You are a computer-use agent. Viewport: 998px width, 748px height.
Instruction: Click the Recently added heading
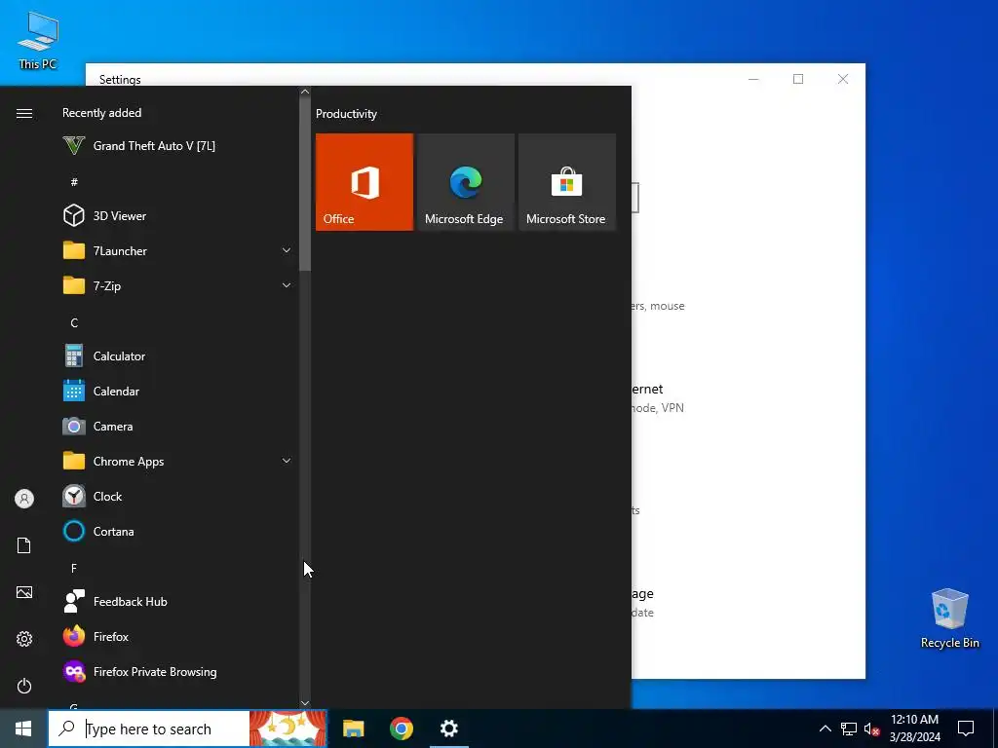pyautogui.click(x=101, y=113)
